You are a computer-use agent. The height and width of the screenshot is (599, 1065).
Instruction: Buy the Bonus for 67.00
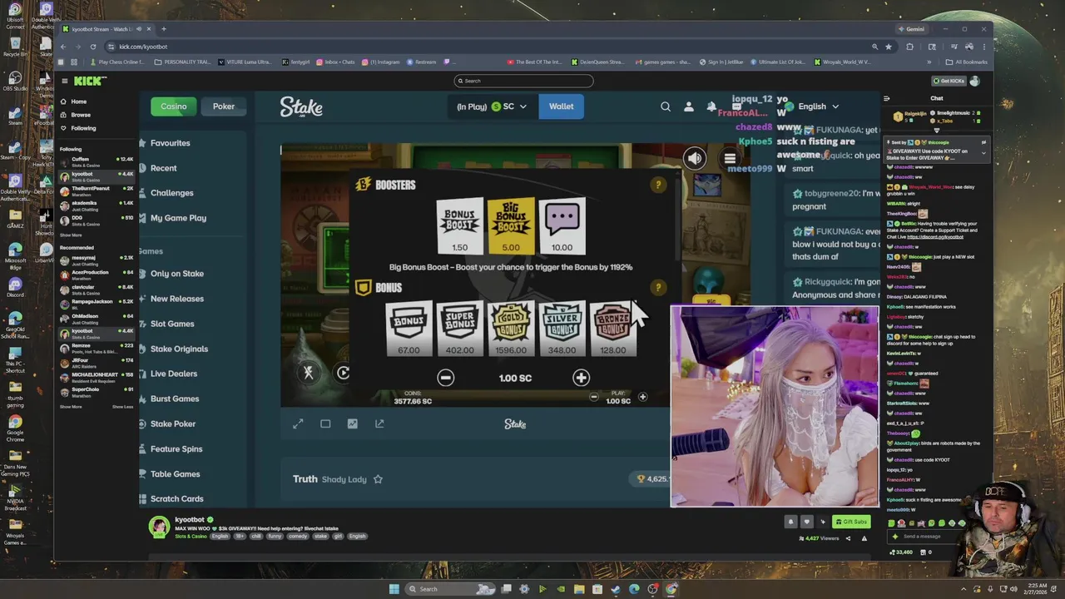coord(409,329)
